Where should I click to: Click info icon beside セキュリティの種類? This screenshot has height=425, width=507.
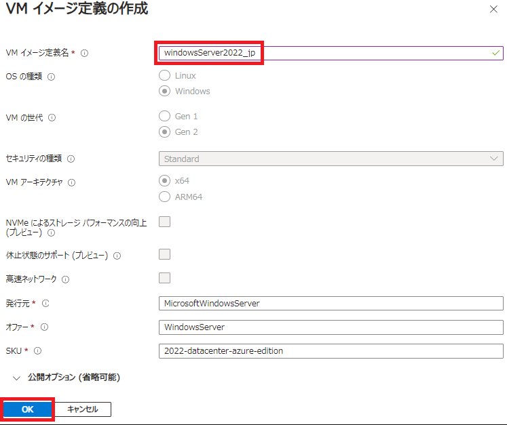point(71,159)
